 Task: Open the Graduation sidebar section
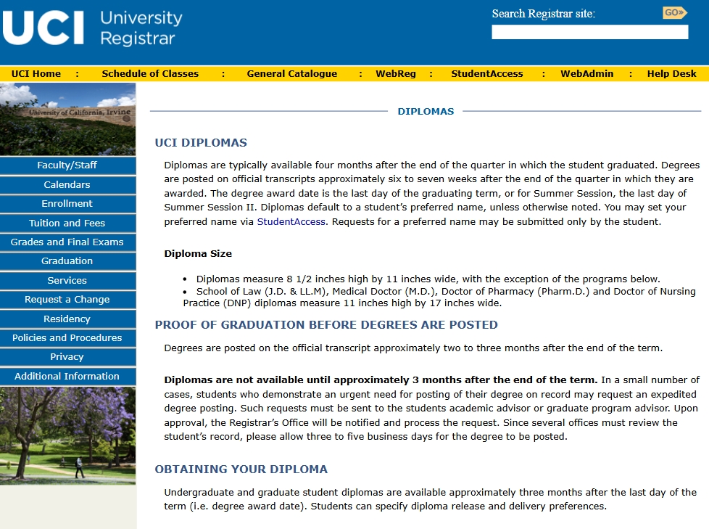67,261
